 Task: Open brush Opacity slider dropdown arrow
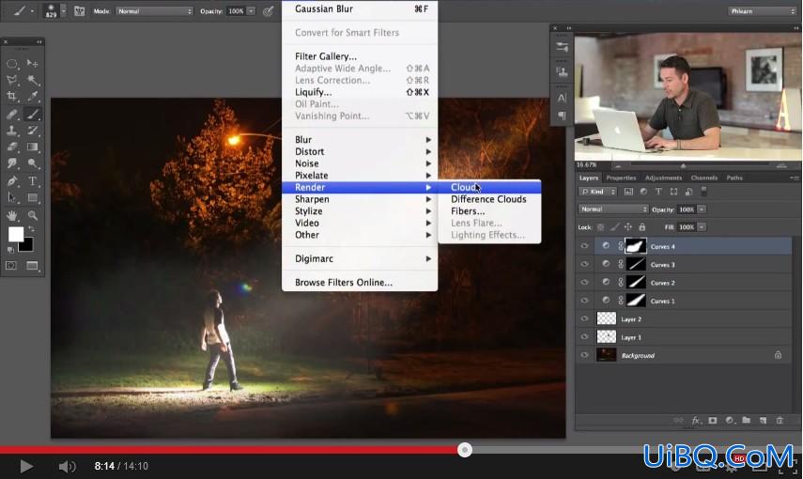tap(251, 10)
